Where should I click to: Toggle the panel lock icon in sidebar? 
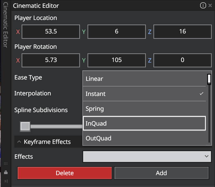pos(6,172)
